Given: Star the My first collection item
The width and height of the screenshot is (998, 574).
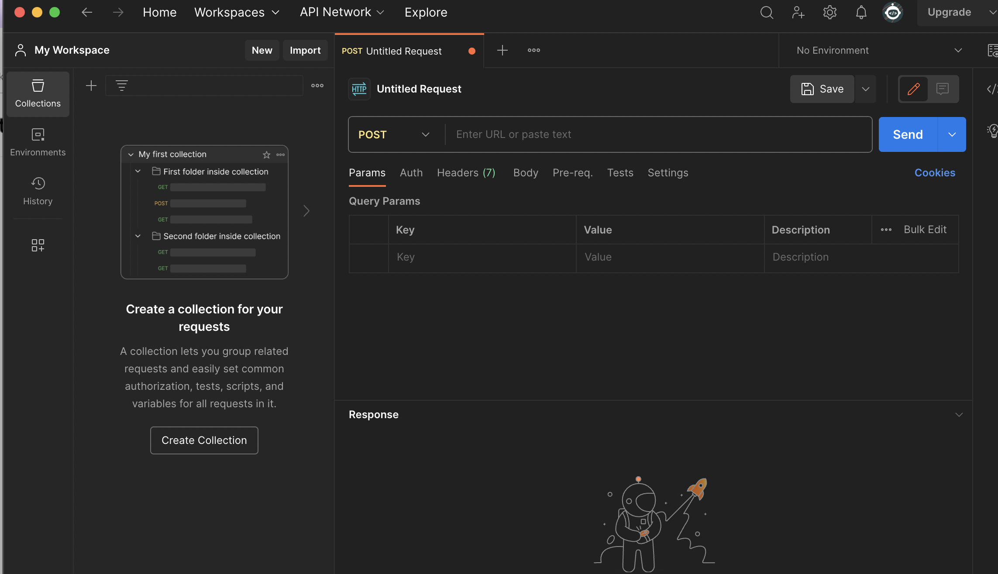Looking at the screenshot, I should [x=266, y=155].
